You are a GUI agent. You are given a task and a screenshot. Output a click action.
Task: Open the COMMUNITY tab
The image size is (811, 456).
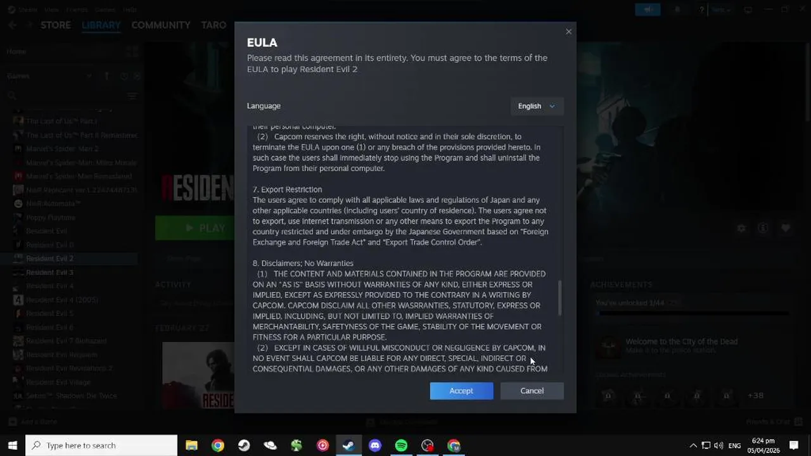pos(161,25)
